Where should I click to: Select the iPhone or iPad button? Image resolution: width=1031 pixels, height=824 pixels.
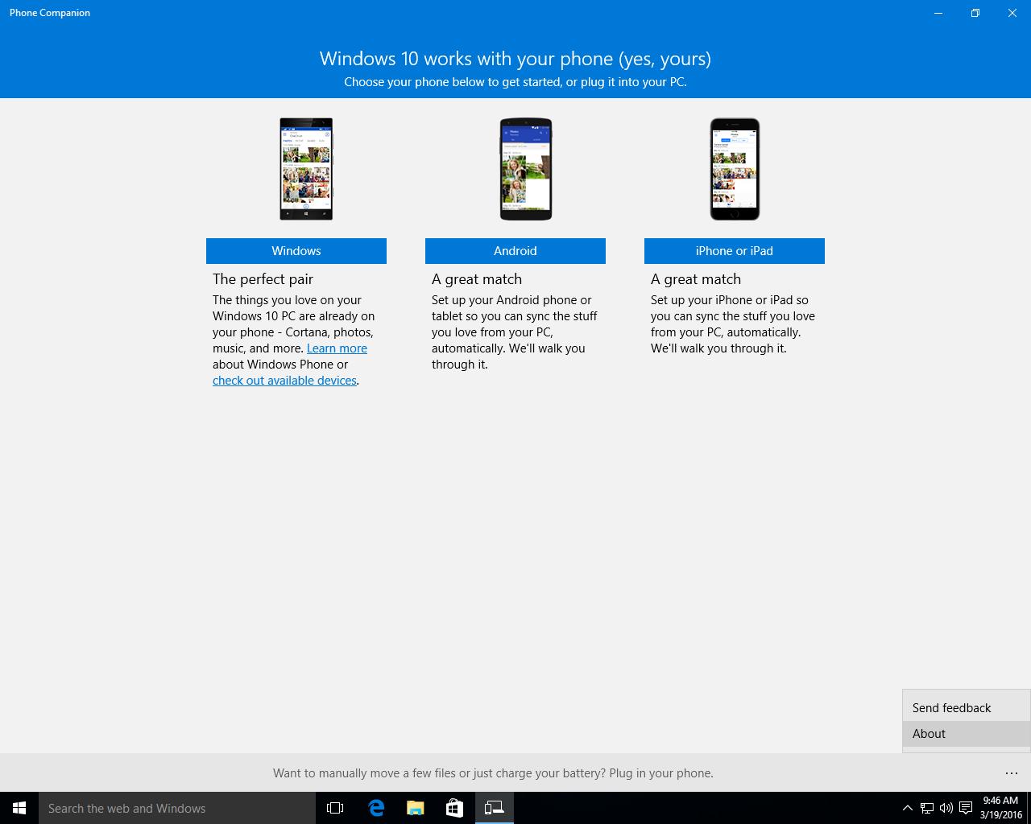(x=735, y=250)
